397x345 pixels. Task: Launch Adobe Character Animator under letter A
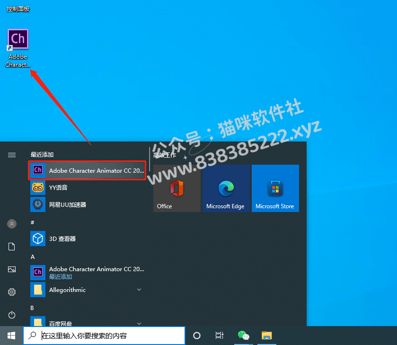(x=87, y=273)
